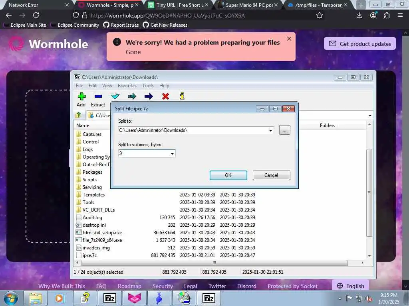
Task: Dismiss the Wormhole error notification
Action: point(289,39)
